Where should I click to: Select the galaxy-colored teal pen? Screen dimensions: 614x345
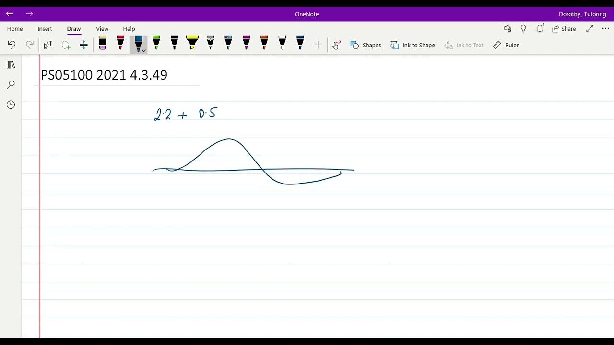pyautogui.click(x=228, y=44)
